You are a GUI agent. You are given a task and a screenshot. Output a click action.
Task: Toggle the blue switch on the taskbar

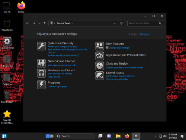49,136
